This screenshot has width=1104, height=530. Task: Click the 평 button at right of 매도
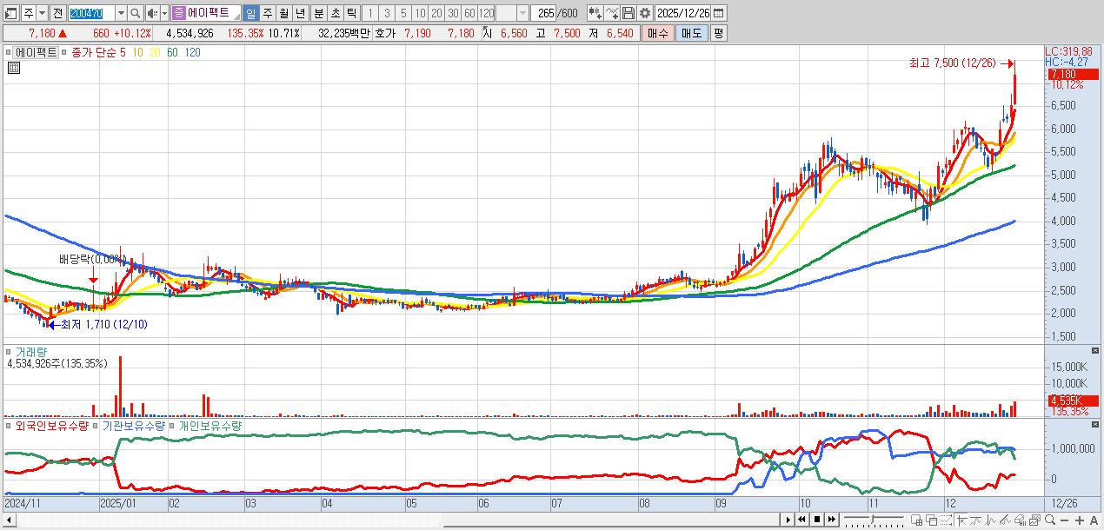(x=718, y=33)
